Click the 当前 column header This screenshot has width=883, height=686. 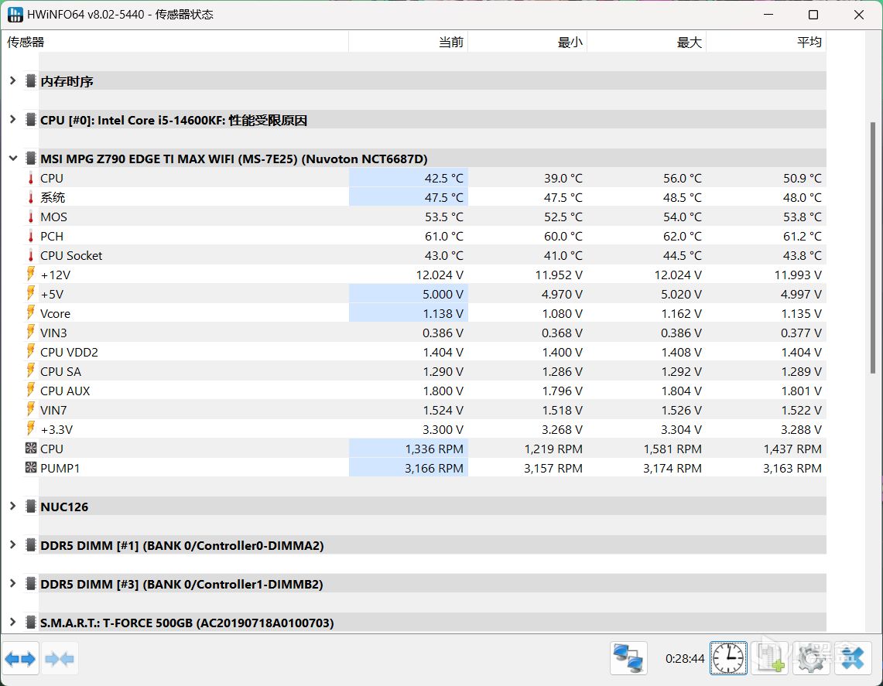[x=409, y=42]
